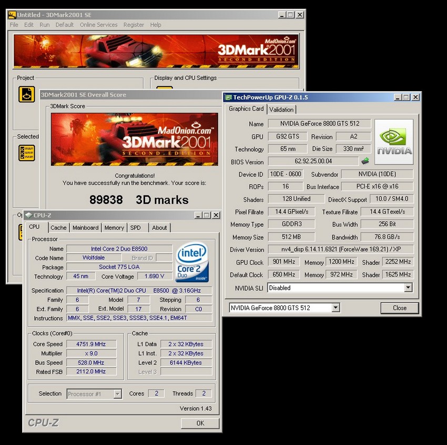Open the Run menu in 3DMark2001
The height and width of the screenshot is (445, 447).
pos(45,25)
